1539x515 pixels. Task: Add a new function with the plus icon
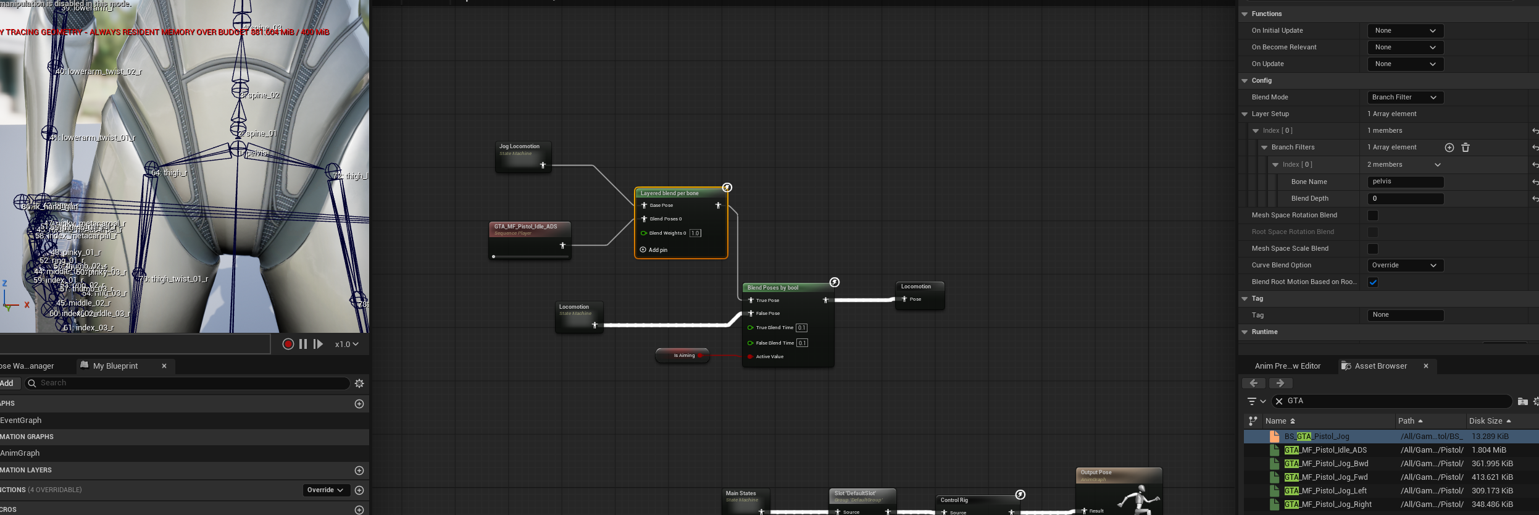click(x=359, y=490)
